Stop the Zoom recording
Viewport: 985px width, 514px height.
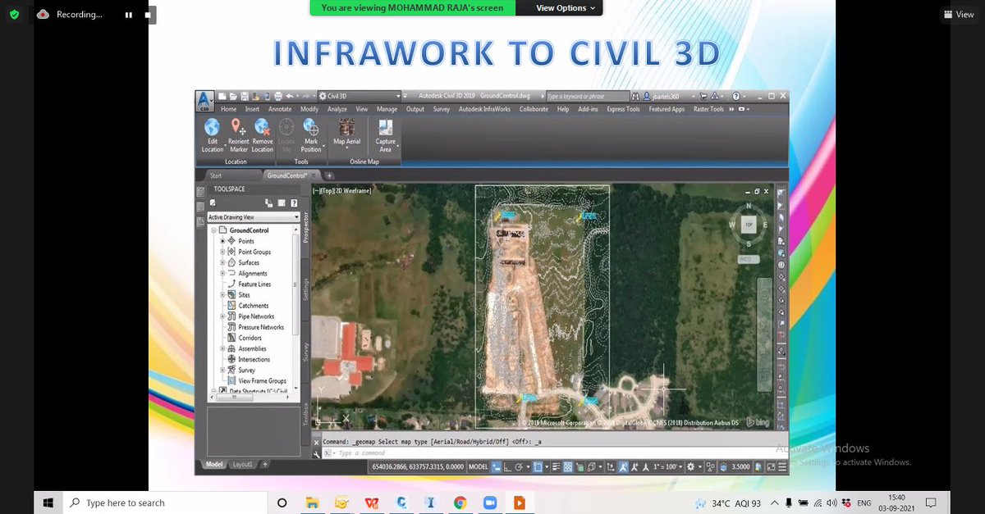point(148,15)
